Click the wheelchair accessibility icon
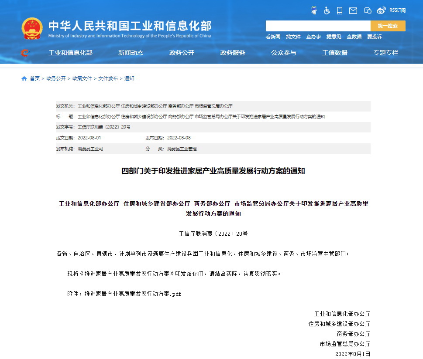The width and height of the screenshot is (423, 359). 327,10
